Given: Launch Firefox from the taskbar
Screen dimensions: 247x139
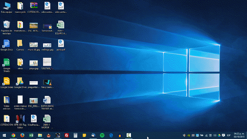Looking at the screenshot, I should pyautogui.click(x=22, y=135).
